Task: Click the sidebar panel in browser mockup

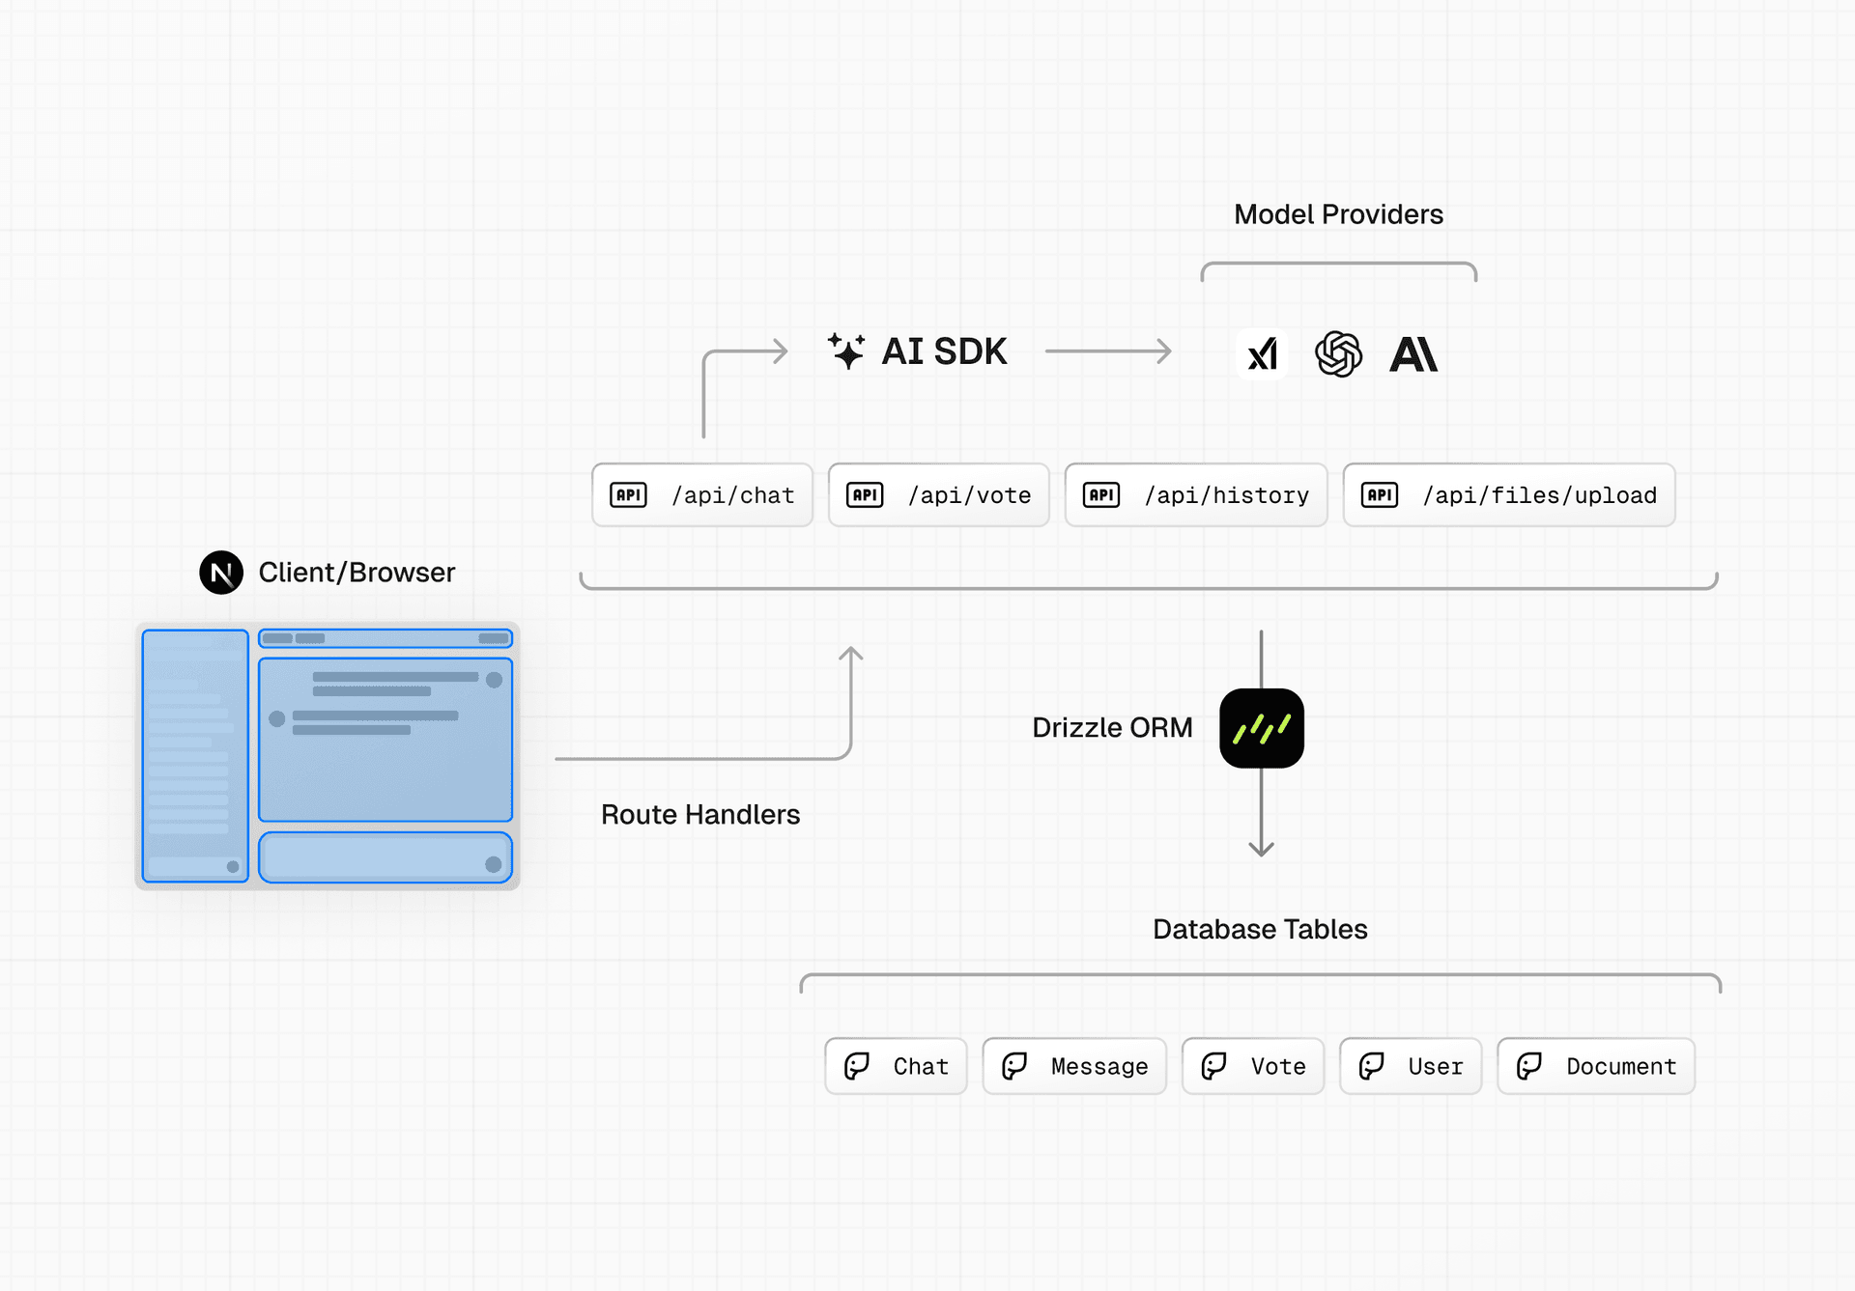Action: [x=195, y=755]
